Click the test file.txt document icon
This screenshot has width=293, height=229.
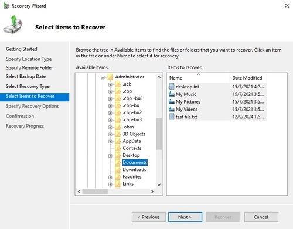(172, 117)
